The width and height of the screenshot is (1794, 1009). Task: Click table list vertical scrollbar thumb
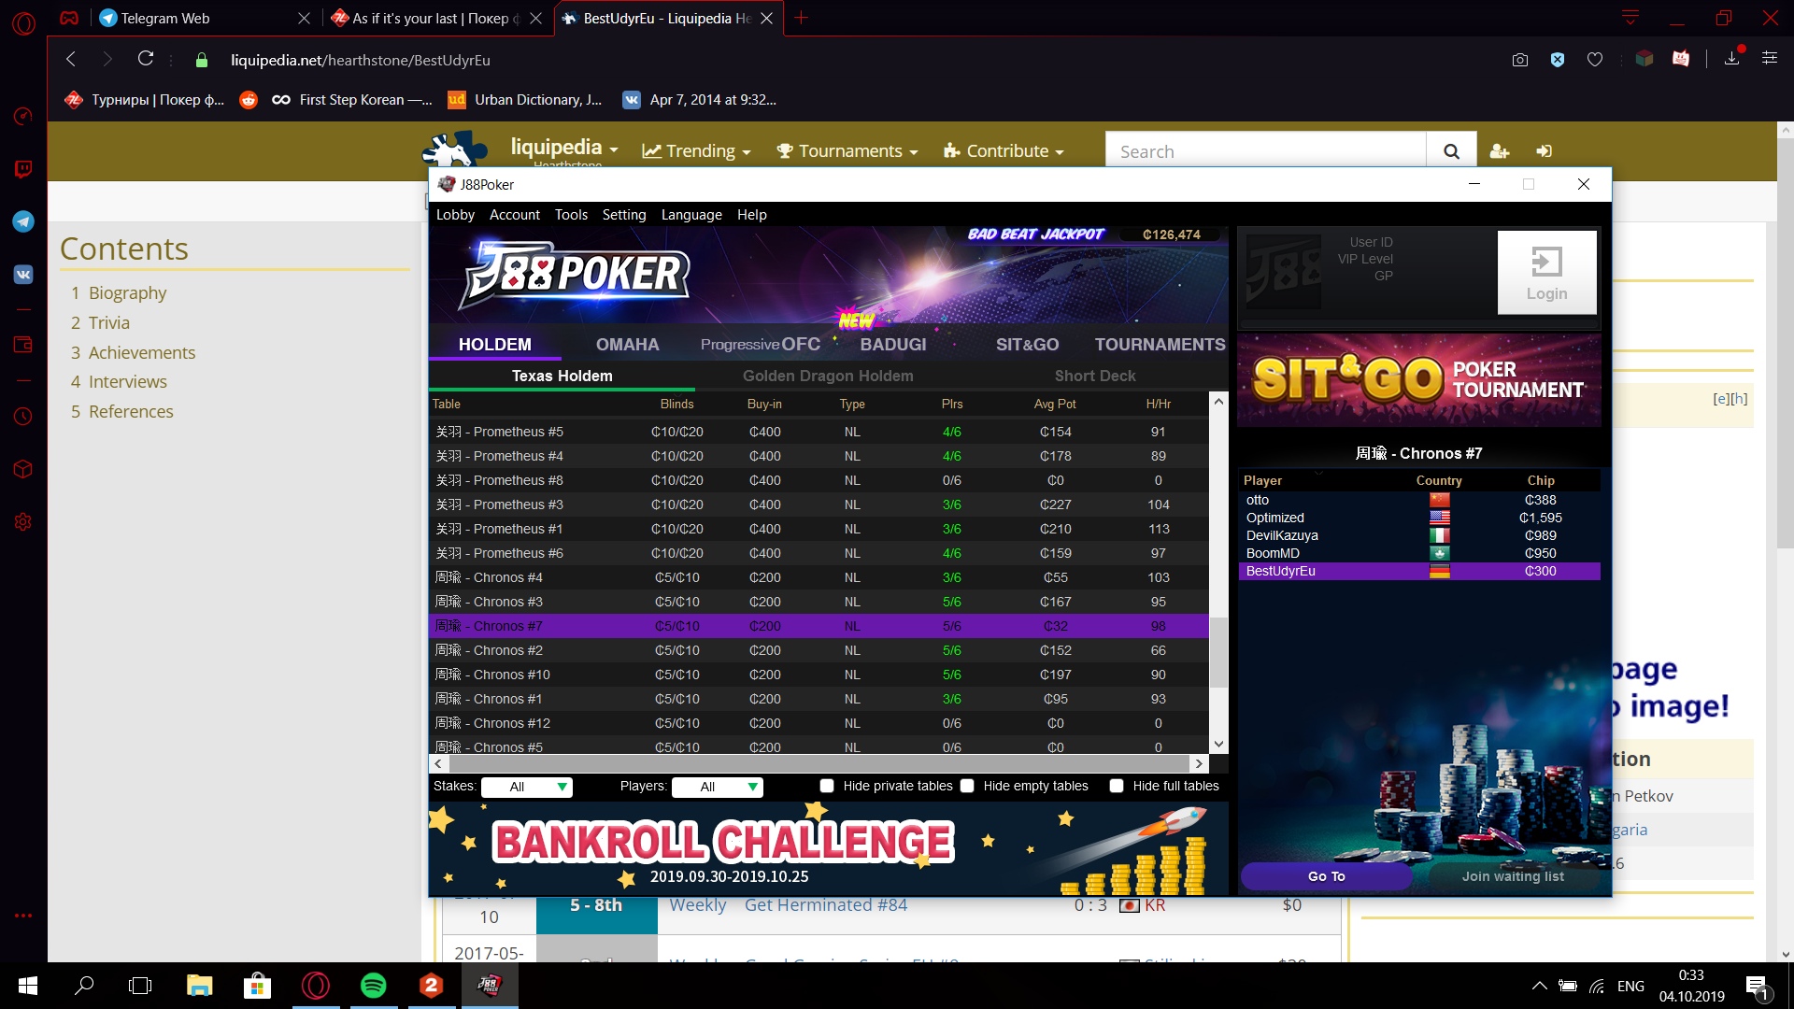pos(1218,652)
